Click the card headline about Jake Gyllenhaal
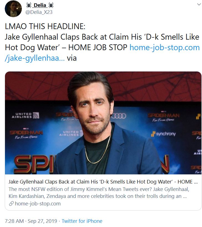Image resolution: width=202 pixels, height=227 pixels. pyautogui.click(x=103, y=182)
